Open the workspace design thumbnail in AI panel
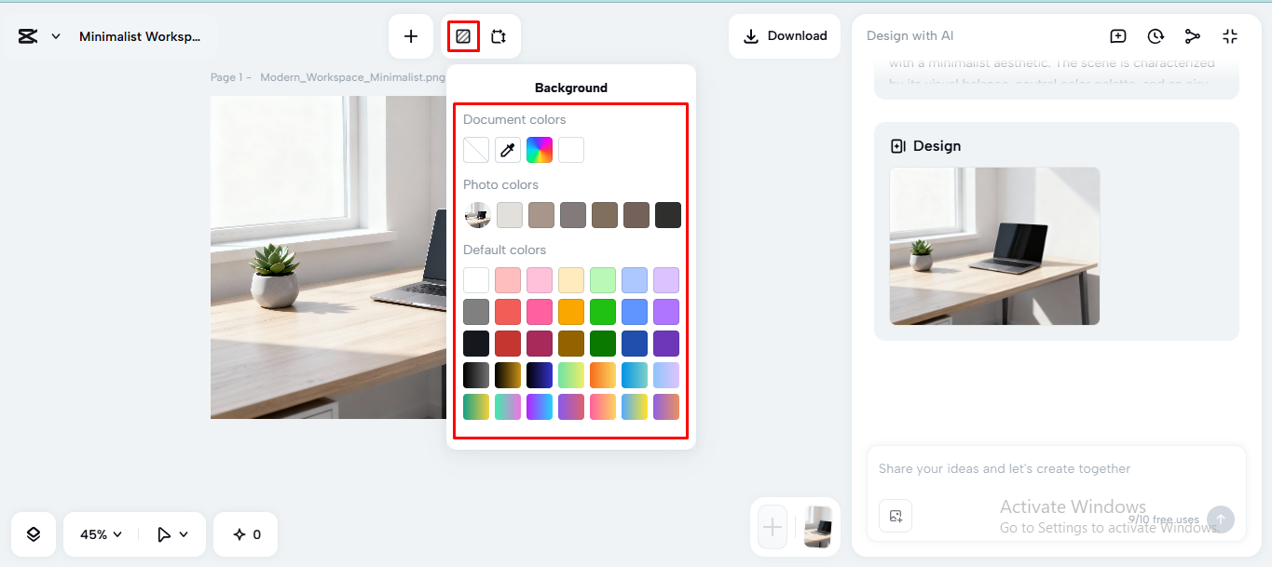 coord(994,246)
